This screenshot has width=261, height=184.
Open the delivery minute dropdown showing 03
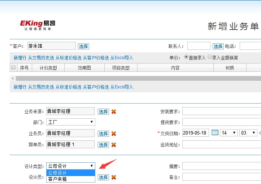coord(248,133)
